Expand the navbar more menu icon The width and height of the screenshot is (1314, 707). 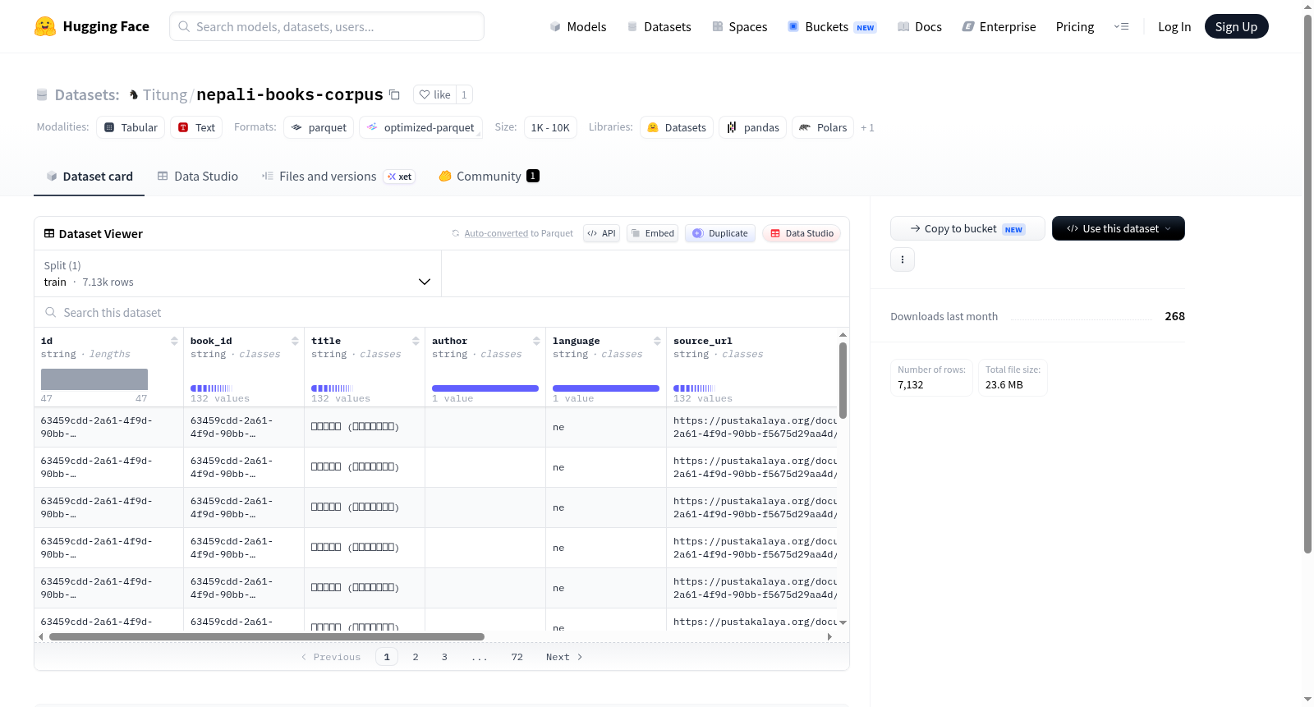(x=1121, y=26)
